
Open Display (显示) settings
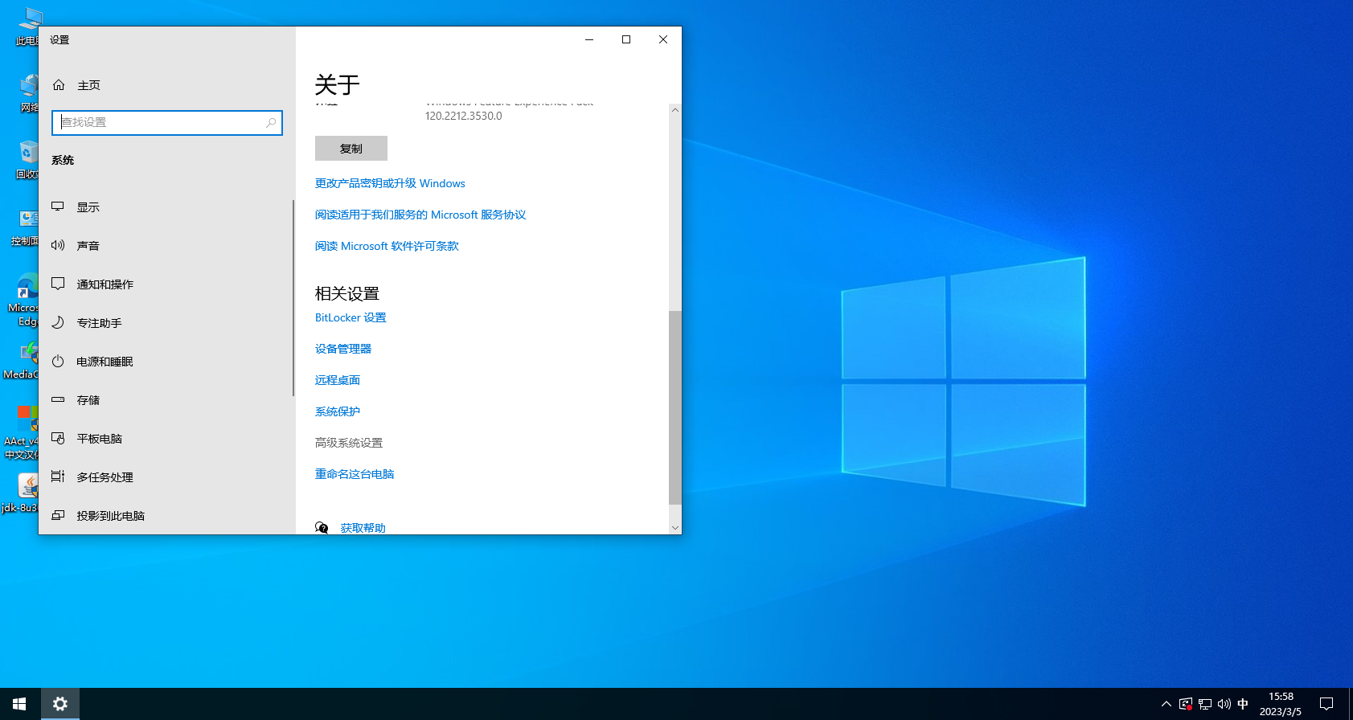(x=166, y=207)
